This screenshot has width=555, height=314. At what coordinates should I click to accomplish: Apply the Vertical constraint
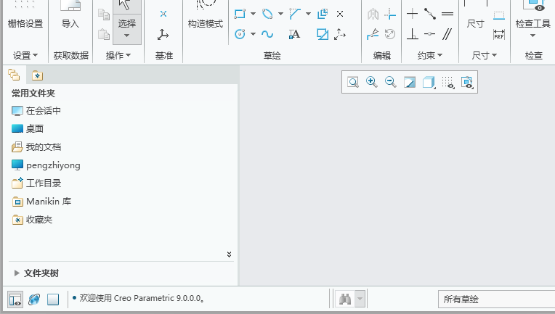click(x=412, y=14)
